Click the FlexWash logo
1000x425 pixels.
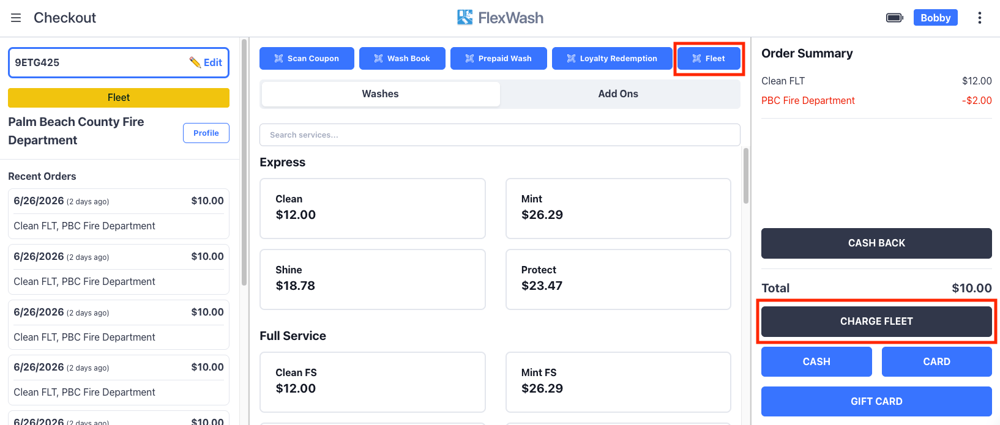[x=500, y=18]
